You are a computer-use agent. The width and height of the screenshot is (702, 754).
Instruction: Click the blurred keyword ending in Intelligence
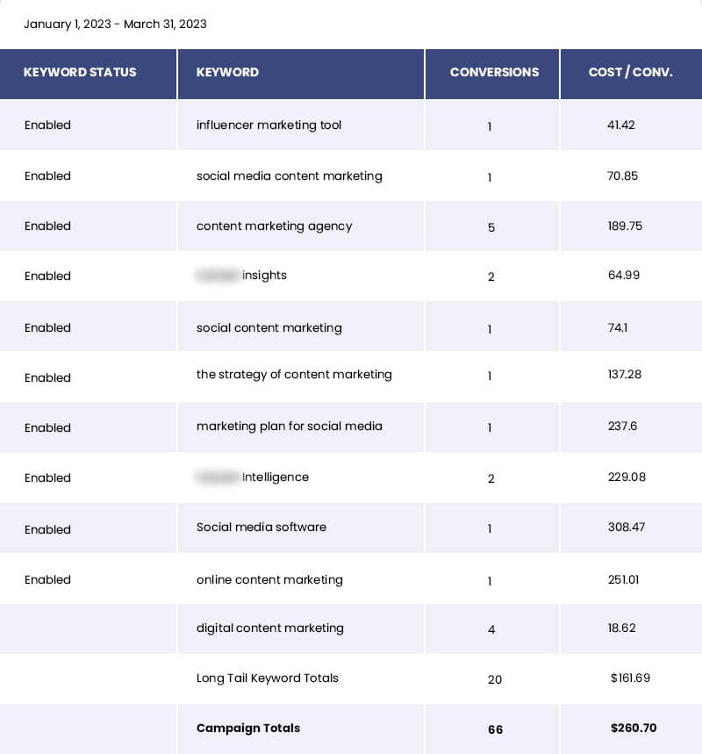pyautogui.click(x=253, y=477)
